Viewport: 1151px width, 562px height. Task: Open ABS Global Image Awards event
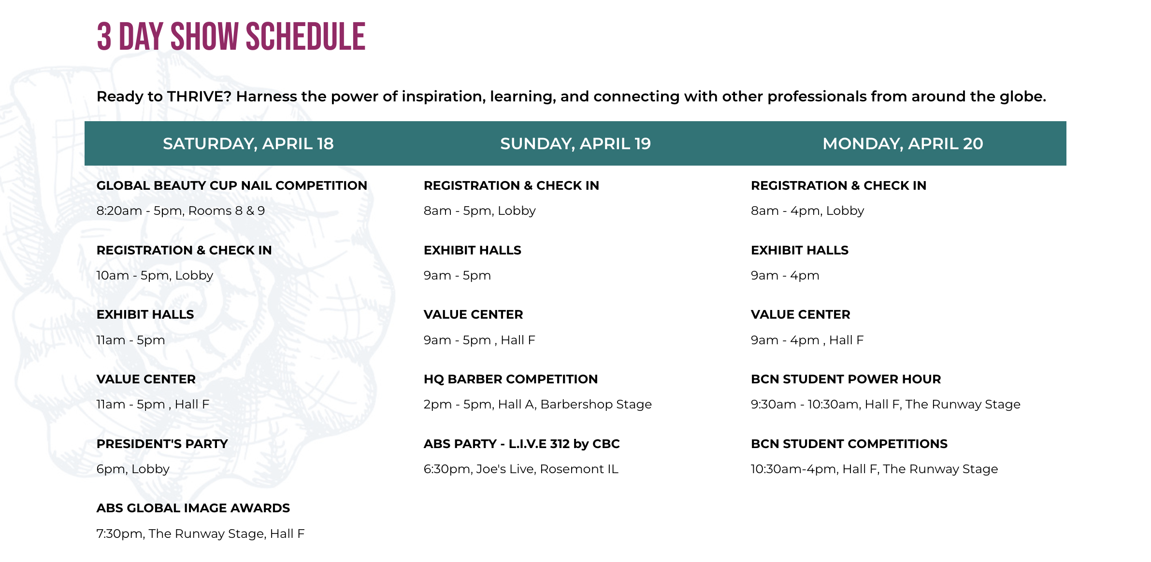[x=193, y=508]
